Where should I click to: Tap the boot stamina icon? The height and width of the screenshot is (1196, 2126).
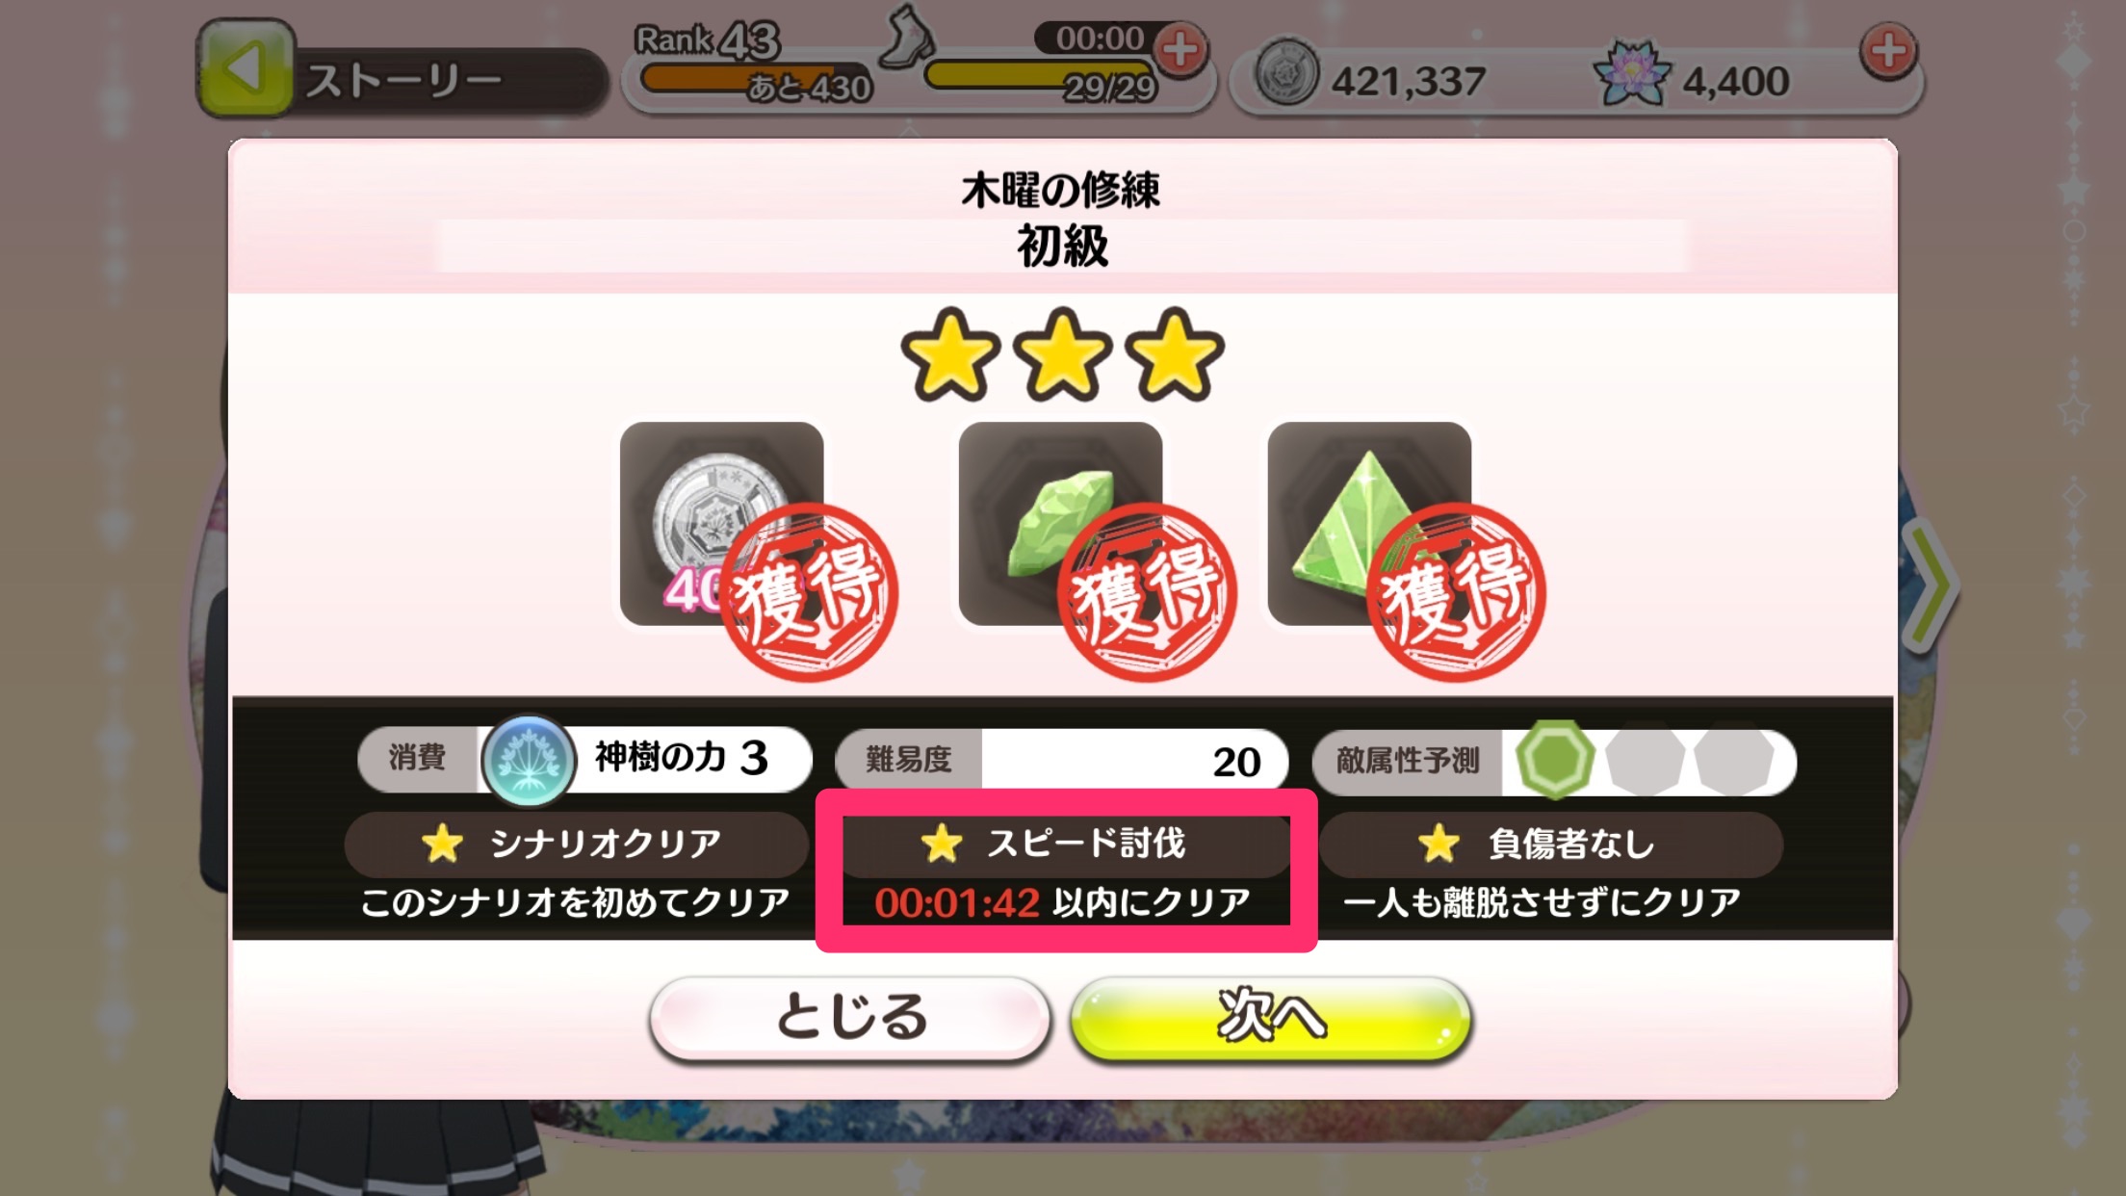click(x=908, y=37)
